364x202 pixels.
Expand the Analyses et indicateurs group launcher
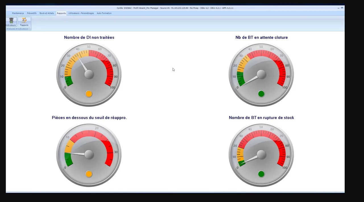pyautogui.click(x=30, y=29)
